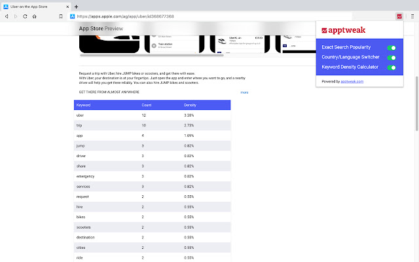Click the 2.73% density value
Screen dimensions: 419x262
coord(189,125)
